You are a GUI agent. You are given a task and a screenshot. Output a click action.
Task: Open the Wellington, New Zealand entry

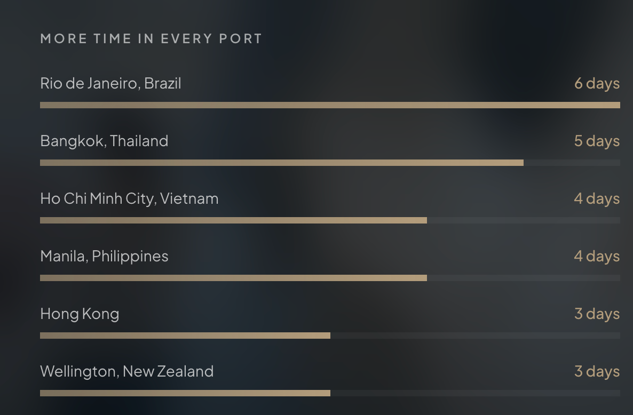[x=127, y=371]
